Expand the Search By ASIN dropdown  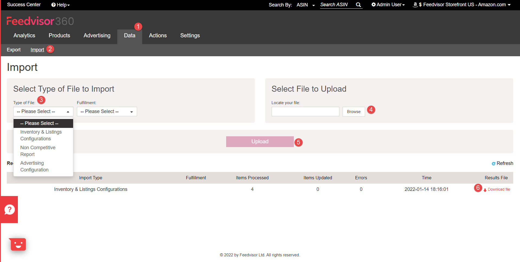(305, 5)
